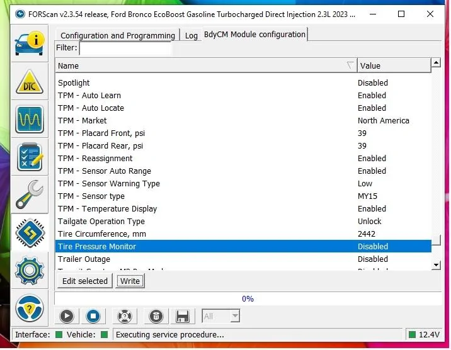Click the Low warning type value
The height and width of the screenshot is (350, 451).
coord(365,184)
